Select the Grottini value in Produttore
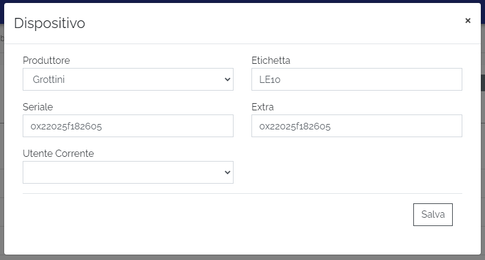 [x=49, y=79]
